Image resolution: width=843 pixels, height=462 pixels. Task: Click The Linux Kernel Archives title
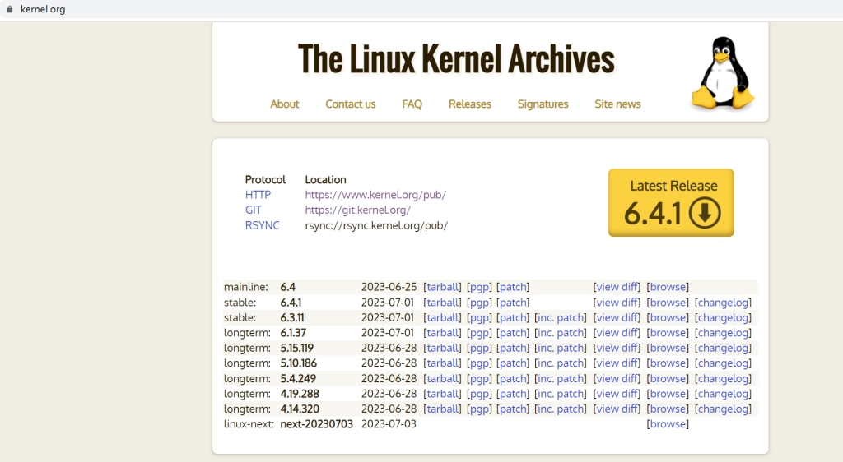click(456, 58)
